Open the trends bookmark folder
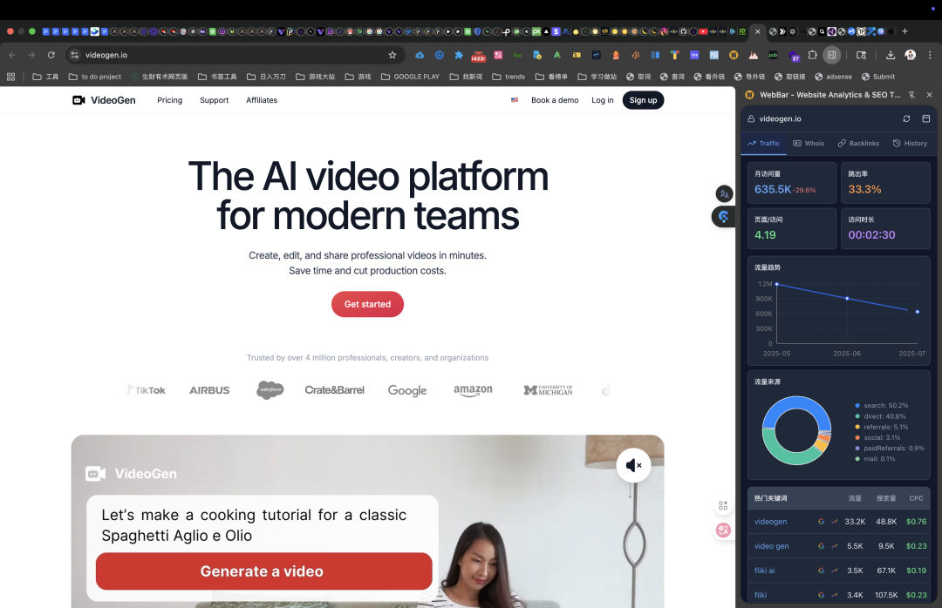The width and height of the screenshot is (942, 608). coord(509,77)
